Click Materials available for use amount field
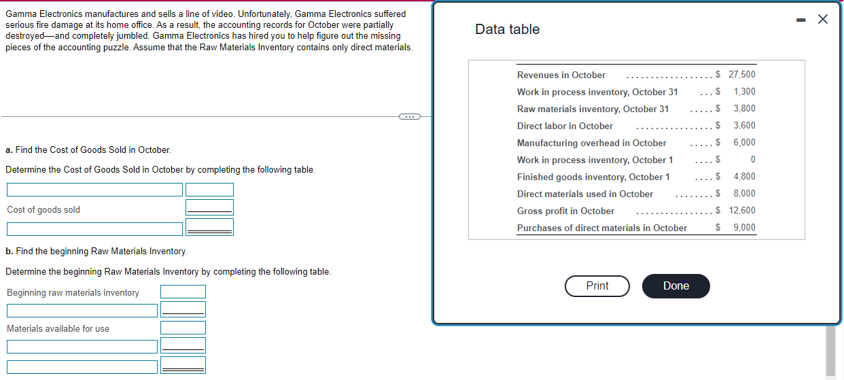844x380 pixels. tap(183, 328)
